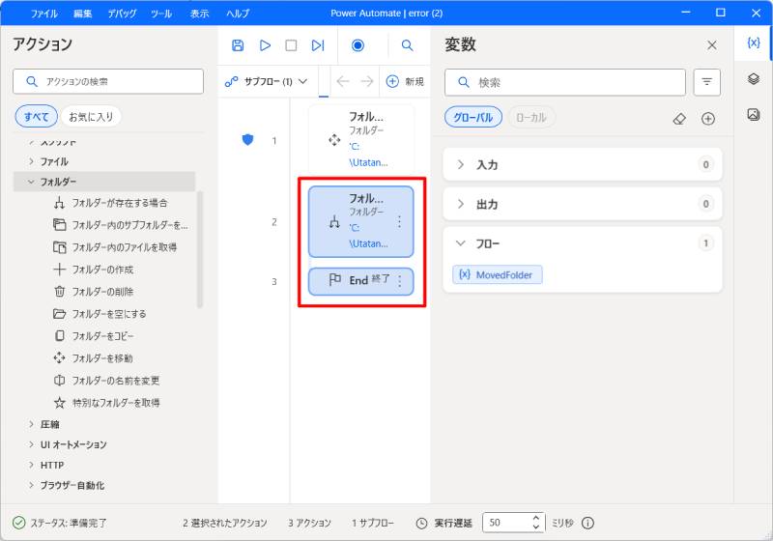Open more options for the End action
Screen dimensions: 773x541
399,281
